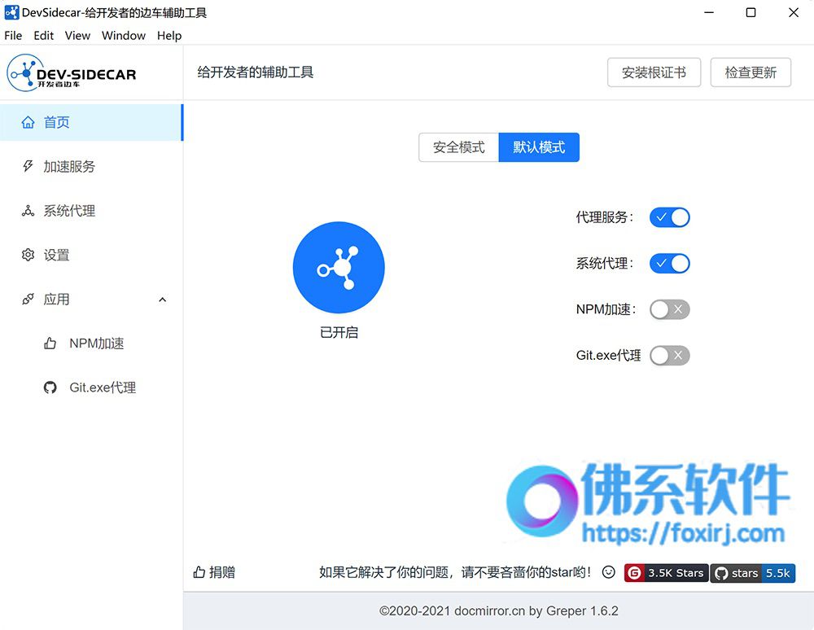Open the Help menu

tap(169, 35)
